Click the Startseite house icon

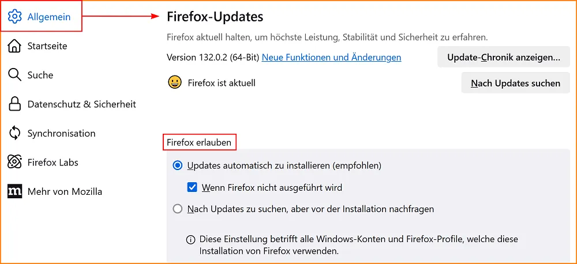15,46
